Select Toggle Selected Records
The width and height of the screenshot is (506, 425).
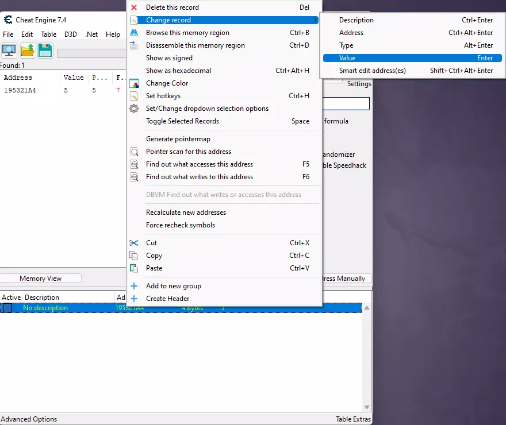224,121
